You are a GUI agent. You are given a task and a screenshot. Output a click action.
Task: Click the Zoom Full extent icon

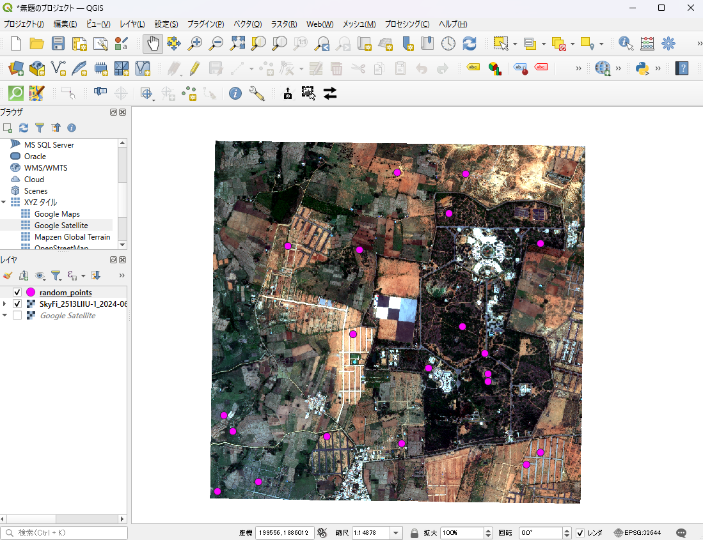click(238, 43)
